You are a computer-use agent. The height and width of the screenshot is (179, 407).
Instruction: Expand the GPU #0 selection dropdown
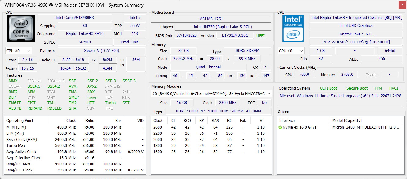click(x=291, y=51)
